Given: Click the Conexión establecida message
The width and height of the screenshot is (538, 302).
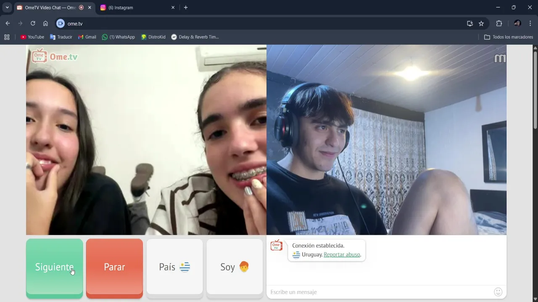Looking at the screenshot, I should click(x=318, y=246).
